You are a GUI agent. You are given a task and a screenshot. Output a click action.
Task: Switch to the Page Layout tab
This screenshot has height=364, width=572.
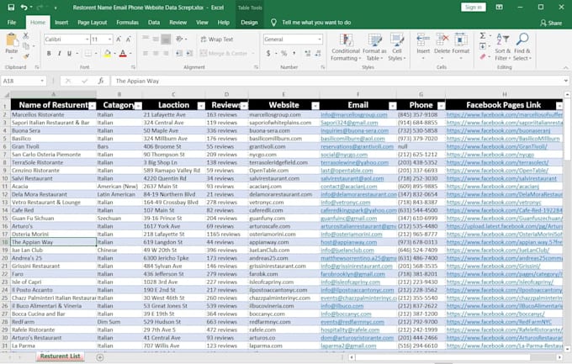93,23
